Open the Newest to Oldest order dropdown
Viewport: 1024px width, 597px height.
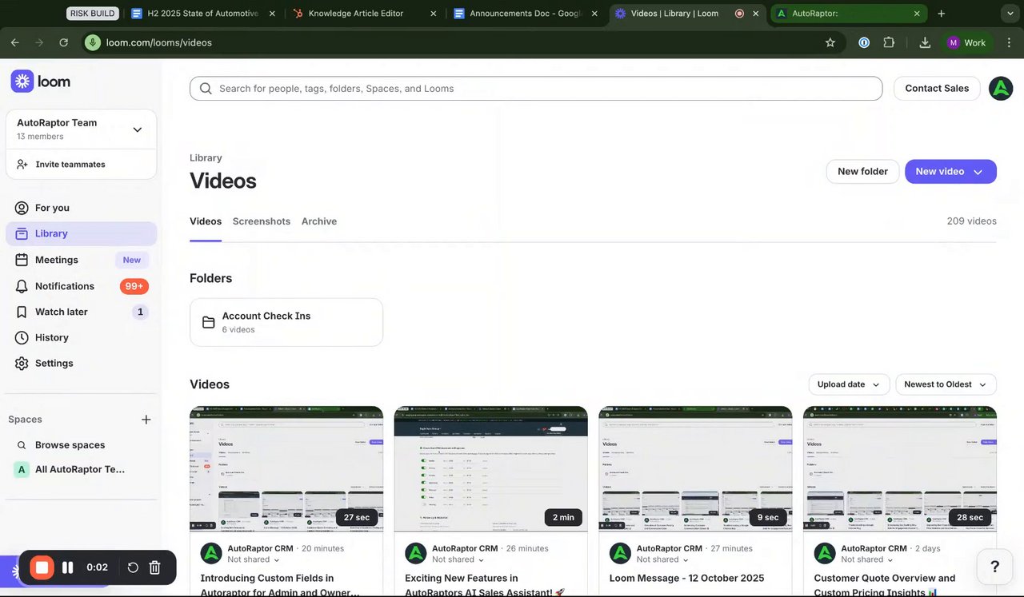[946, 384]
